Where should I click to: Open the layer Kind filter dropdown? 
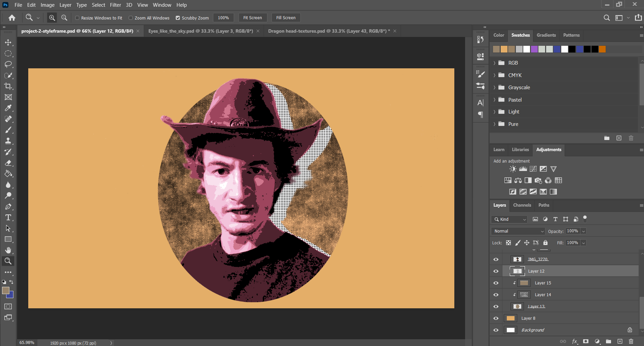click(509, 219)
